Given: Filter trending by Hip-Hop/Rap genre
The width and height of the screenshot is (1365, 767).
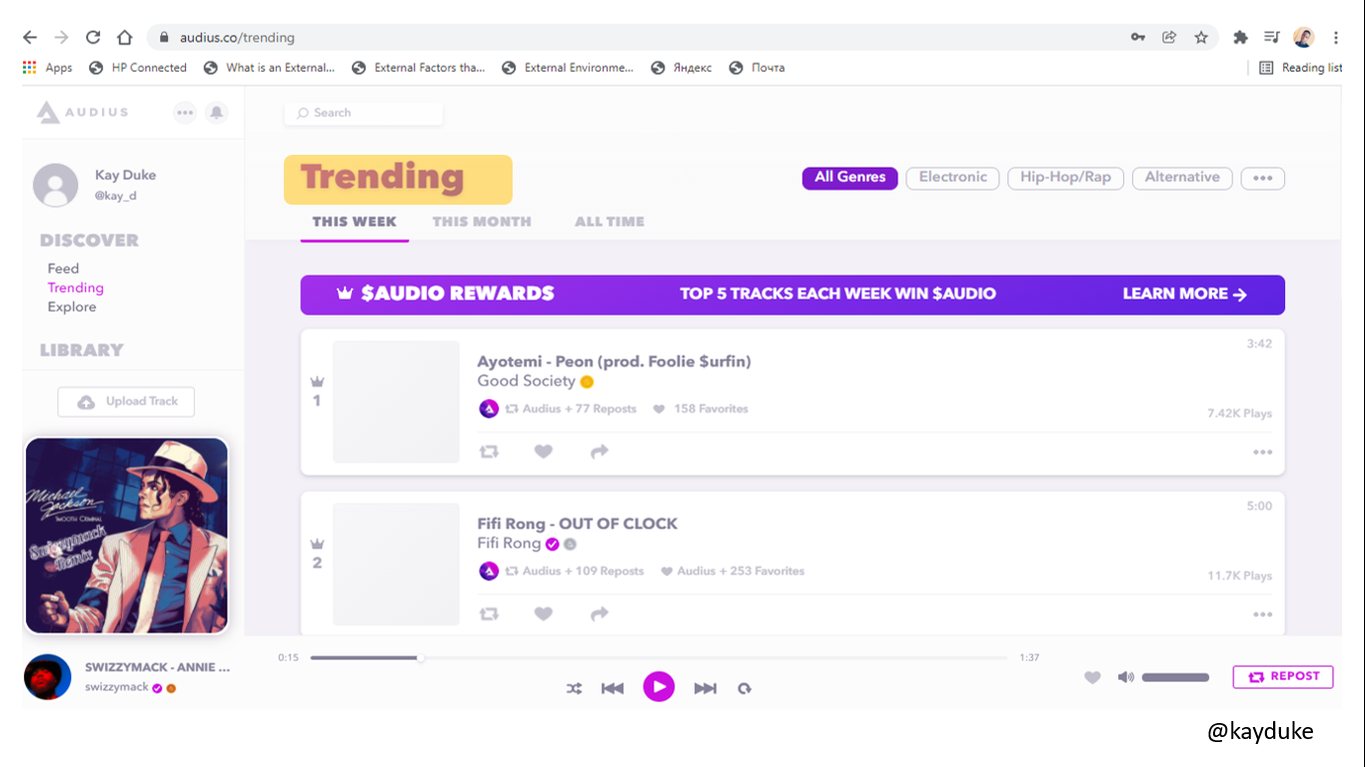Looking at the screenshot, I should pos(1066,178).
